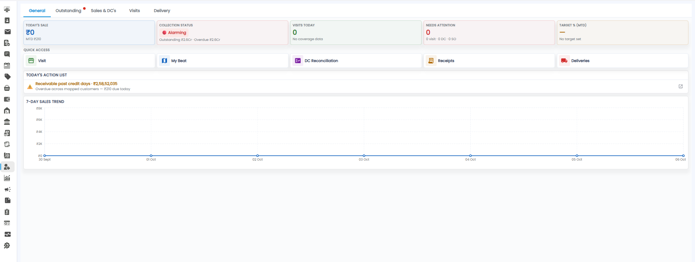Open the Target % (MTD) card
This screenshot has height=262, width=695.
click(623, 32)
